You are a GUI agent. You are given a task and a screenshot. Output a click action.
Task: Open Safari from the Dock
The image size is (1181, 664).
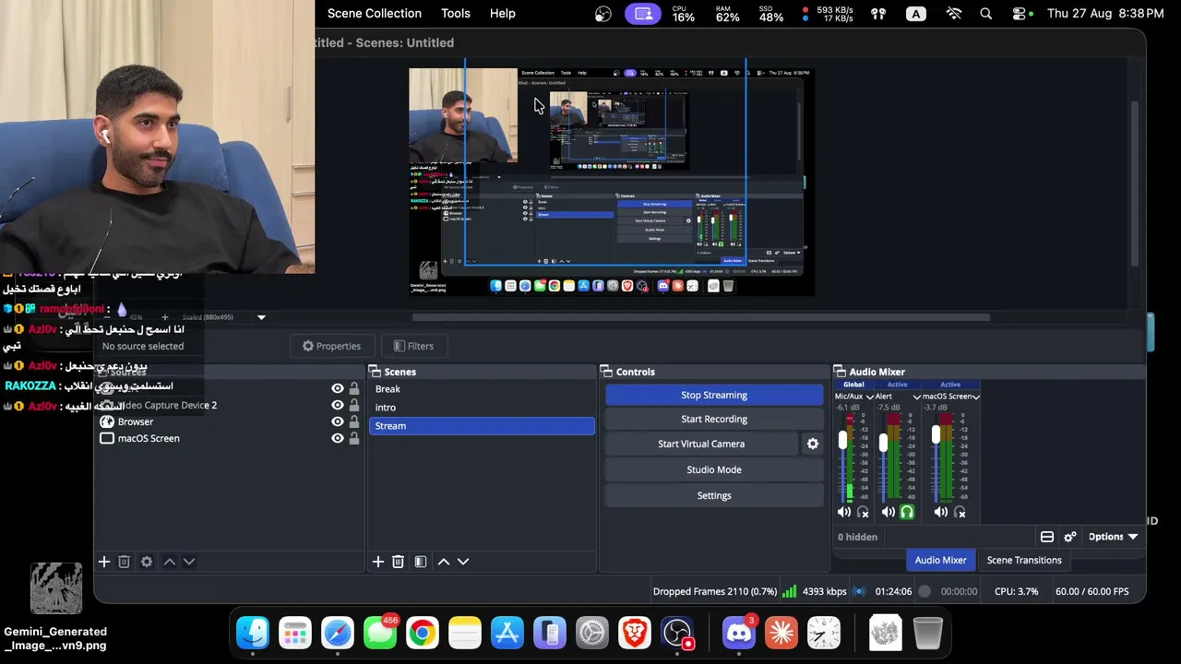[338, 634]
